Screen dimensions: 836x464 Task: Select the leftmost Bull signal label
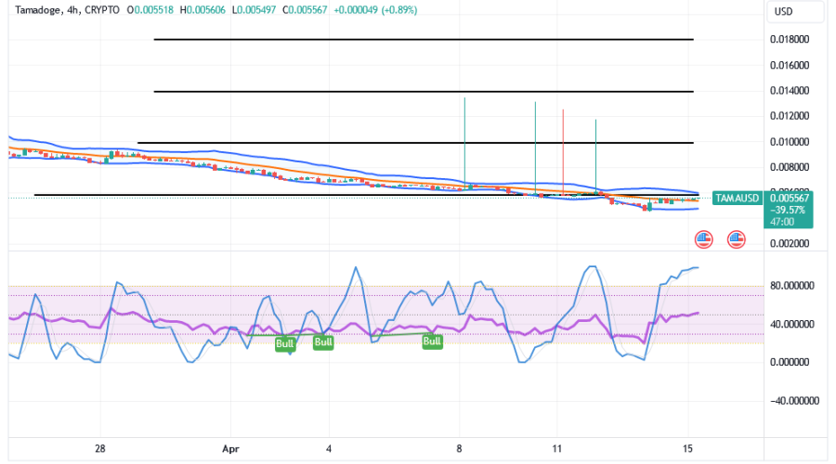pyautogui.click(x=285, y=344)
